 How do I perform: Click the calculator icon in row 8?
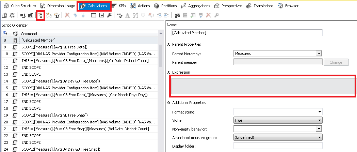[x=15, y=40]
